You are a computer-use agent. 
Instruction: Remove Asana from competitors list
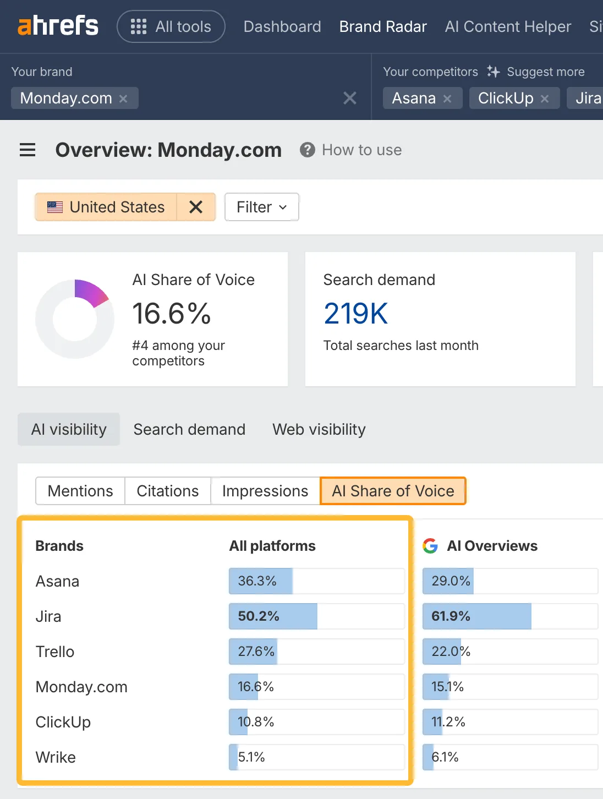point(447,98)
